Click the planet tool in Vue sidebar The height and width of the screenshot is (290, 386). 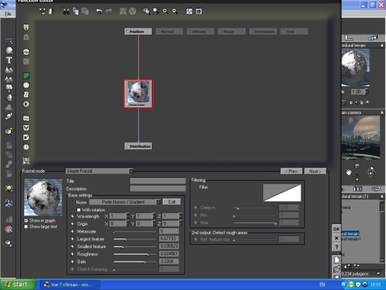tap(9, 116)
